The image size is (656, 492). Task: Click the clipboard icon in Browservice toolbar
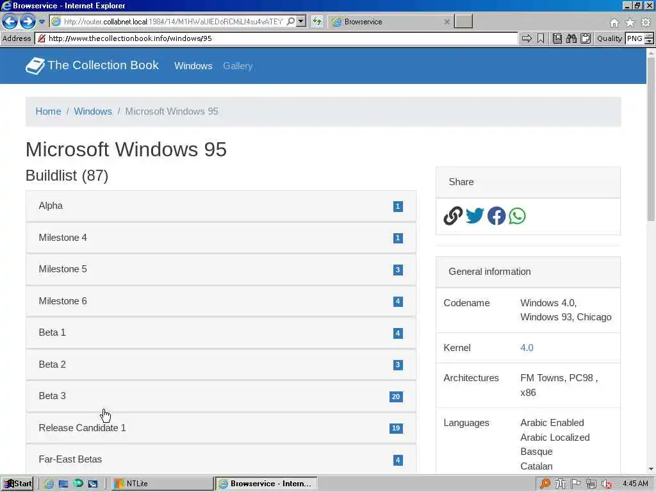(586, 38)
